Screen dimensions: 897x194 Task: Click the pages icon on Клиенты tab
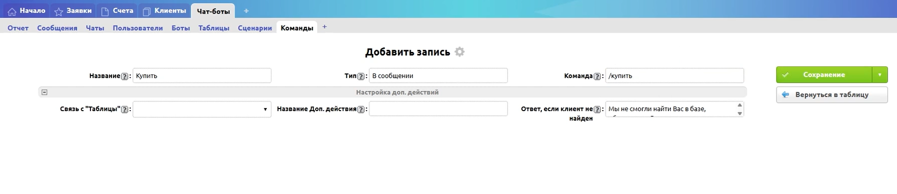click(x=147, y=11)
